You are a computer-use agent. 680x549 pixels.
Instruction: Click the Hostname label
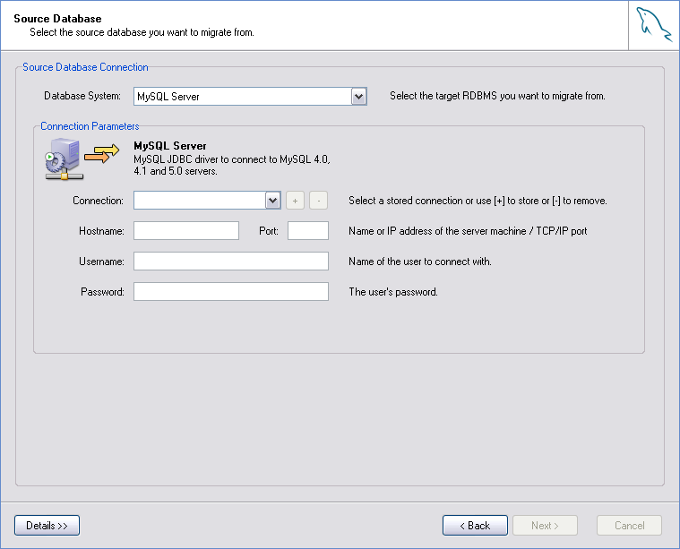101,231
